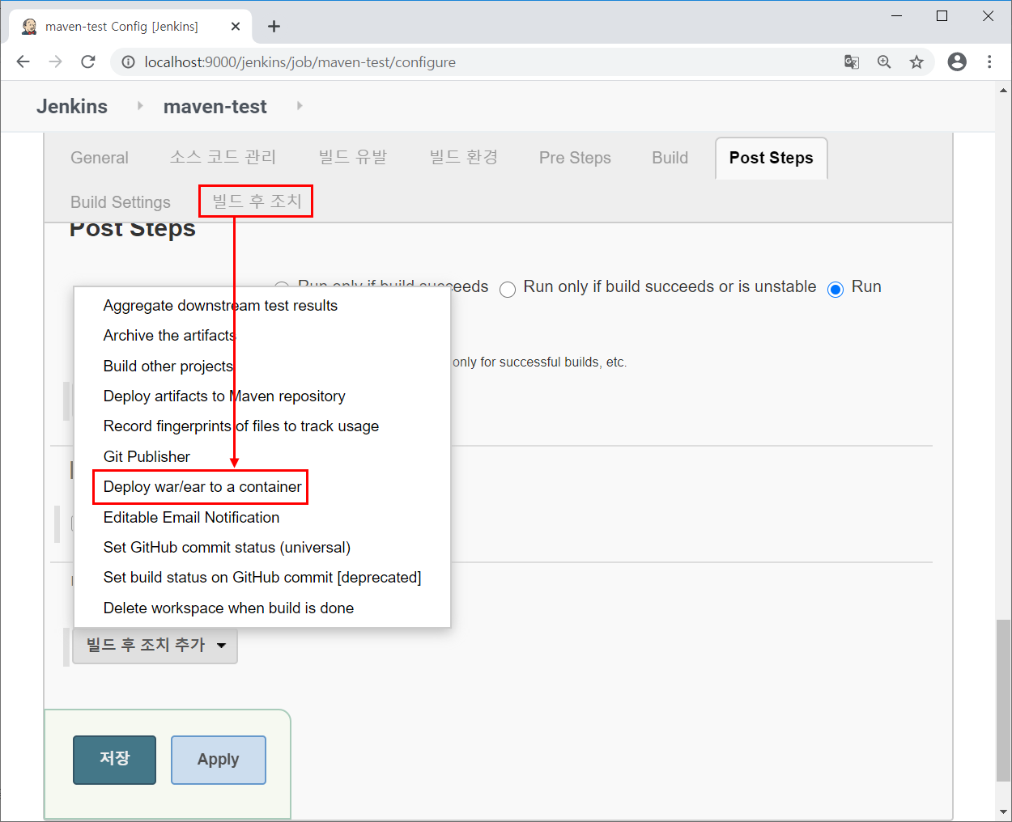Screen dimensions: 1012x822
Task: Click the Jenkins favicon in the browser tab
Action: point(29,27)
